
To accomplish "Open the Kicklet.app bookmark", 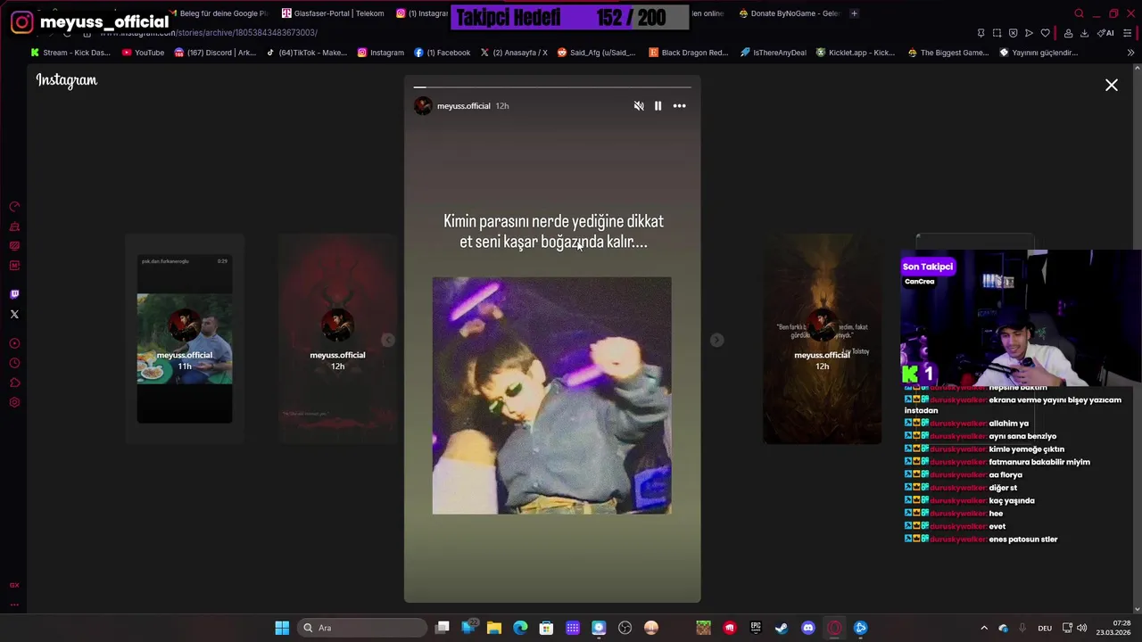I will point(855,53).
